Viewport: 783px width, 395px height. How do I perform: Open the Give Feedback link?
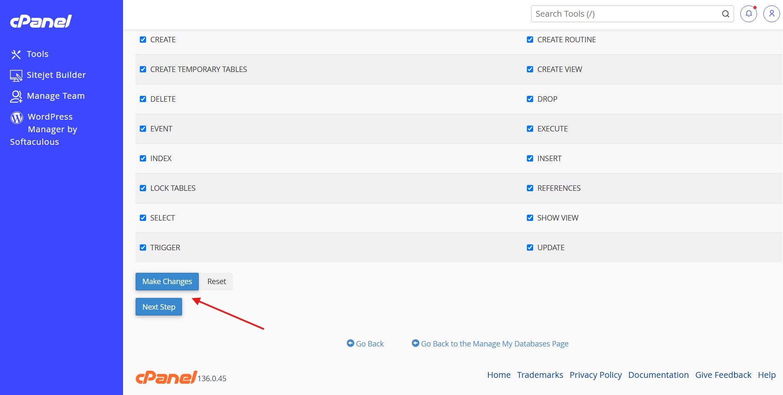[x=723, y=375]
